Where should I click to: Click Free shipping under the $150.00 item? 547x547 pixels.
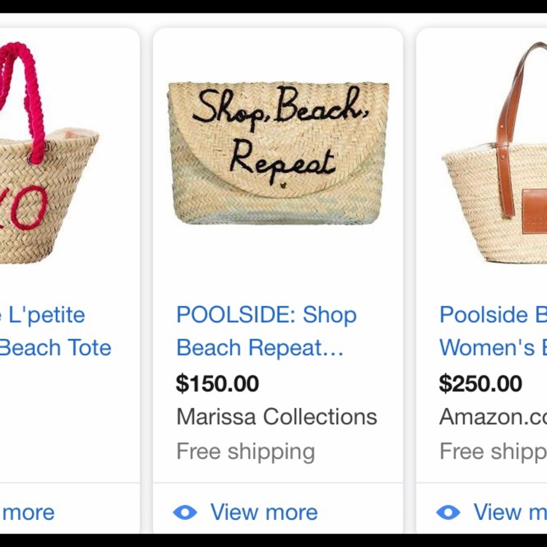pyautogui.click(x=246, y=451)
